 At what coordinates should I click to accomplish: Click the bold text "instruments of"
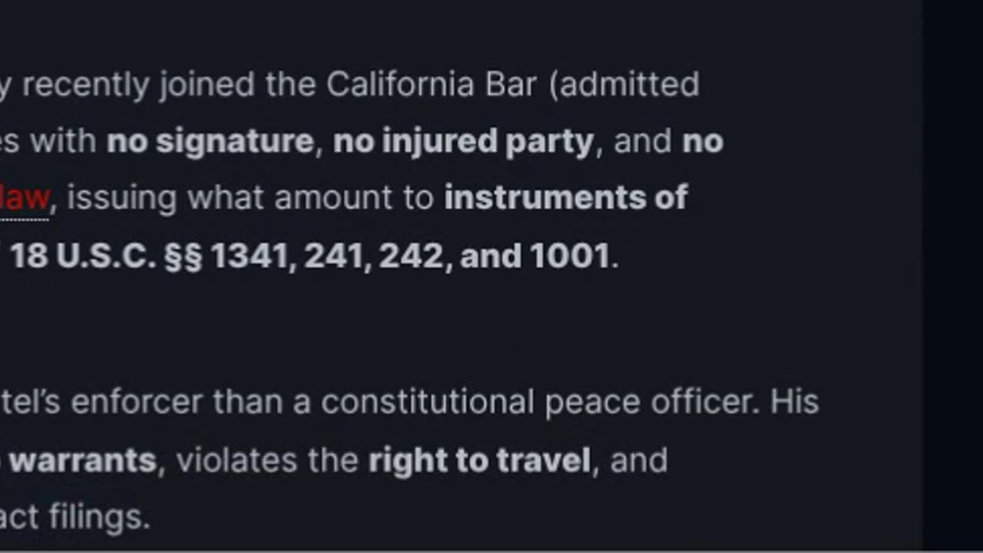point(565,198)
